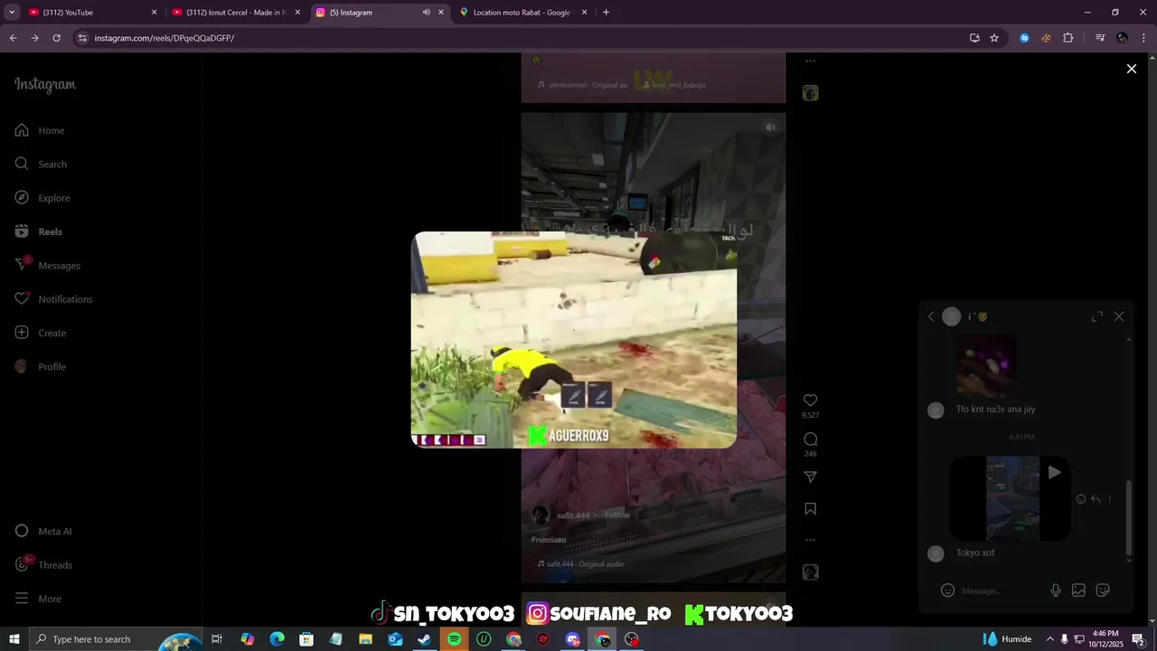Go to Explore page

pyautogui.click(x=42, y=198)
